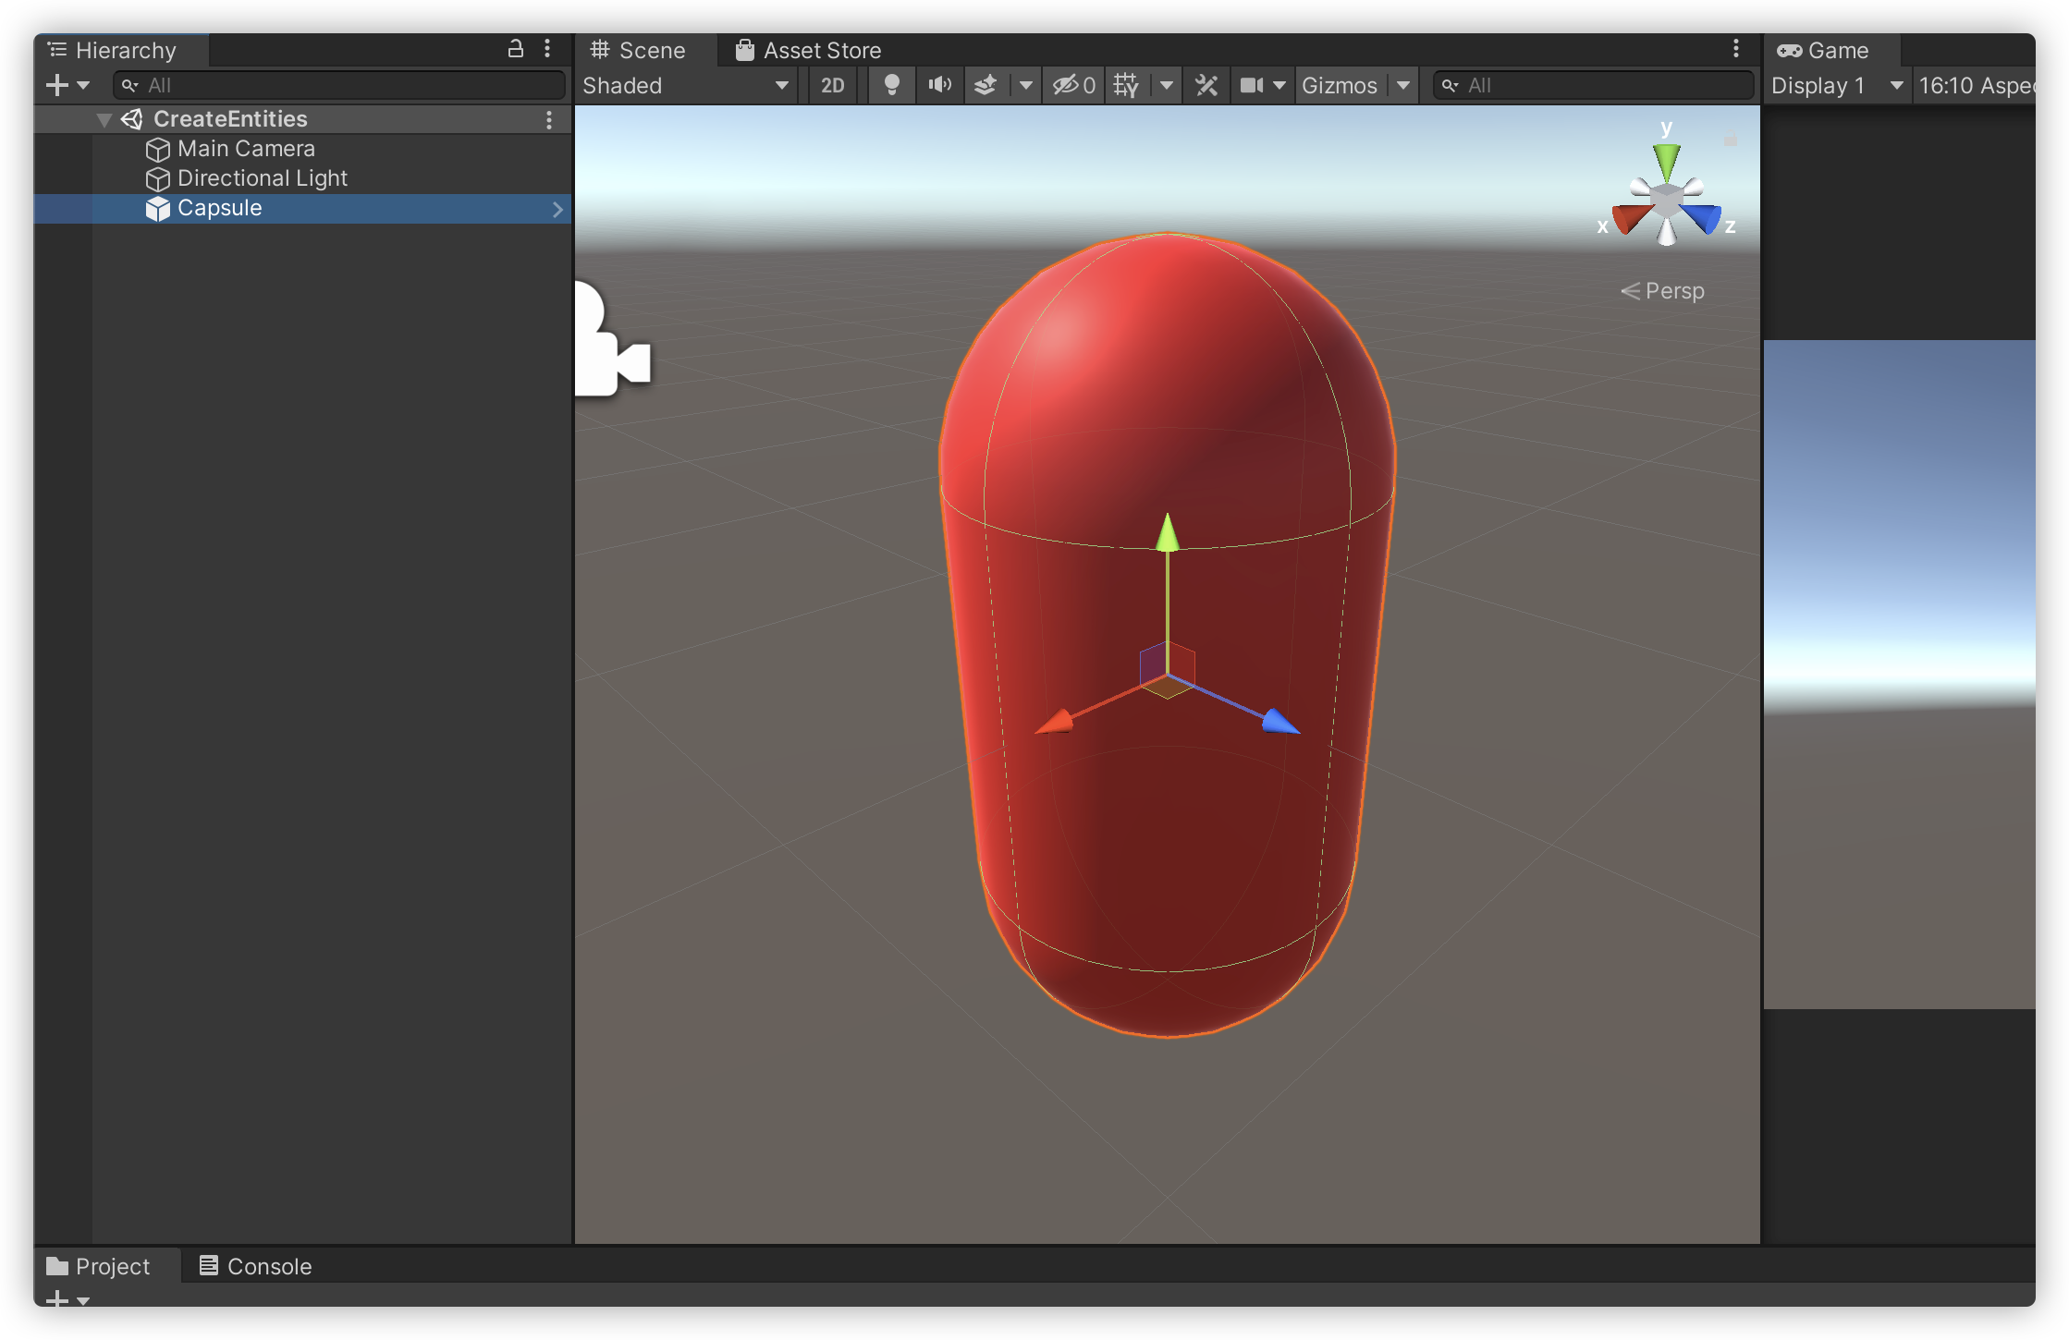Open the Capsule prefab with its arrow
The height and width of the screenshot is (1340, 2069).
[557, 209]
